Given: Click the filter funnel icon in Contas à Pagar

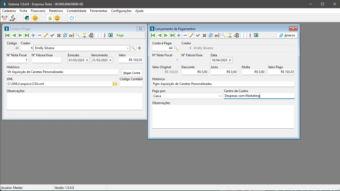Looking at the screenshot, I should pyautogui.click(x=84, y=35).
